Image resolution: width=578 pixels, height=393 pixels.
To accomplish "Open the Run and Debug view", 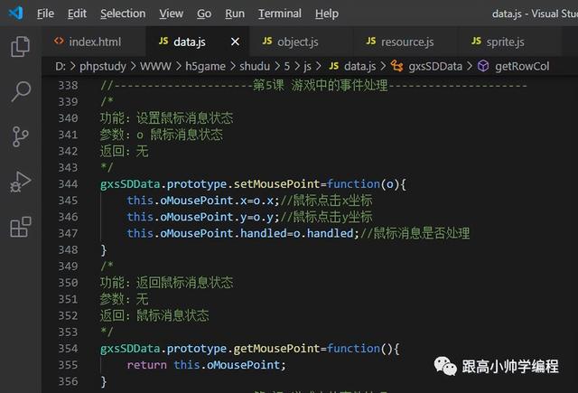I will [20, 182].
